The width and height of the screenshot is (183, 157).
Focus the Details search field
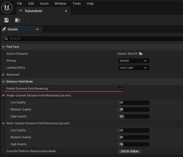point(93,38)
